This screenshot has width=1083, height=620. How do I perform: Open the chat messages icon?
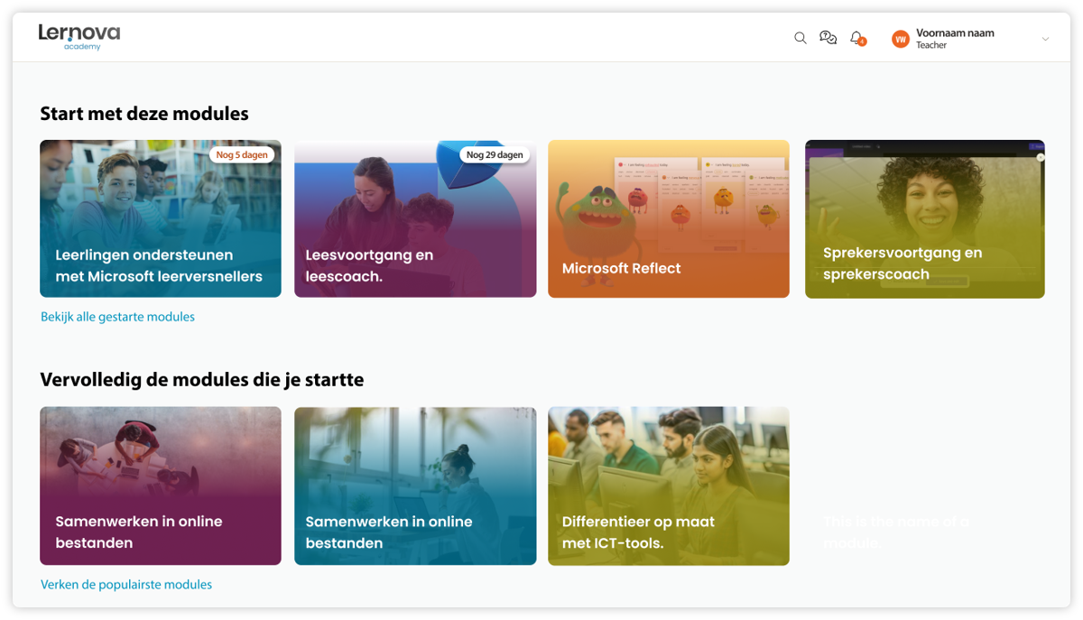point(828,38)
